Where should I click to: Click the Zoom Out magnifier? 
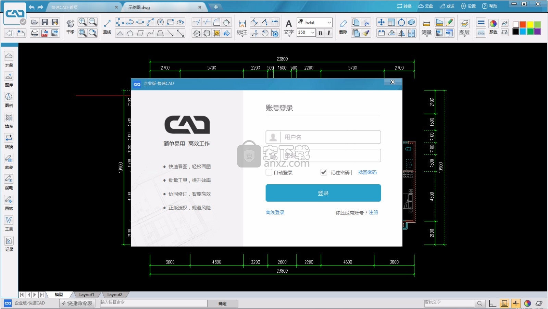click(x=93, y=22)
